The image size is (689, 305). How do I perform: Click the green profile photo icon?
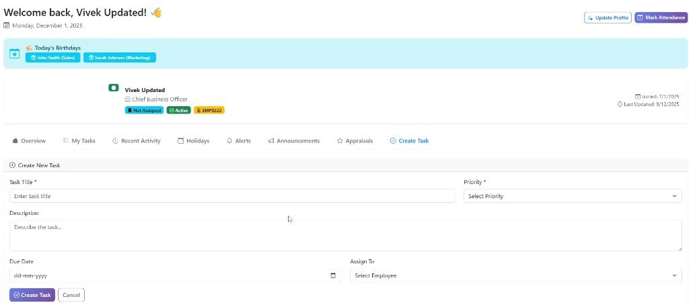114,88
